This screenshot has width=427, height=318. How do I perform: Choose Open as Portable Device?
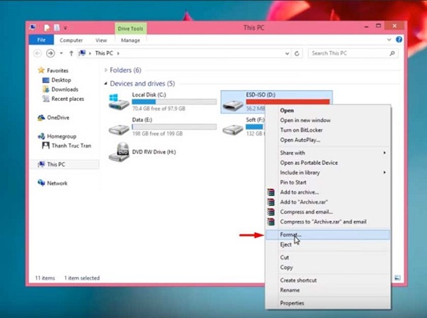click(328, 163)
